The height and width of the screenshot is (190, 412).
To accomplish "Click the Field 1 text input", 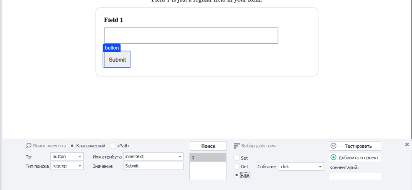I will click(x=191, y=35).
